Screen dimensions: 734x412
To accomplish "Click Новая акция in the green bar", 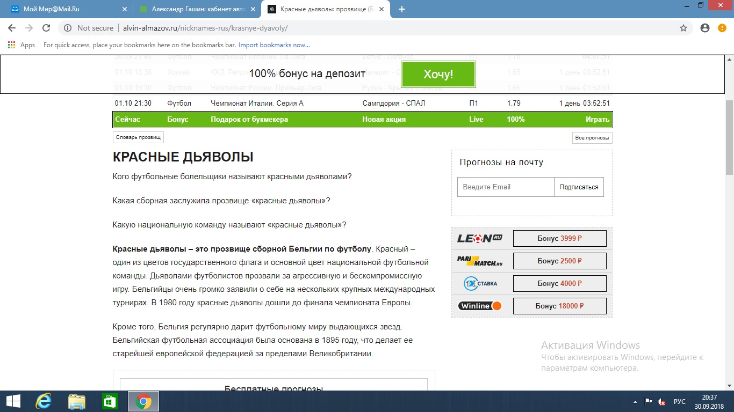I will click(x=384, y=119).
